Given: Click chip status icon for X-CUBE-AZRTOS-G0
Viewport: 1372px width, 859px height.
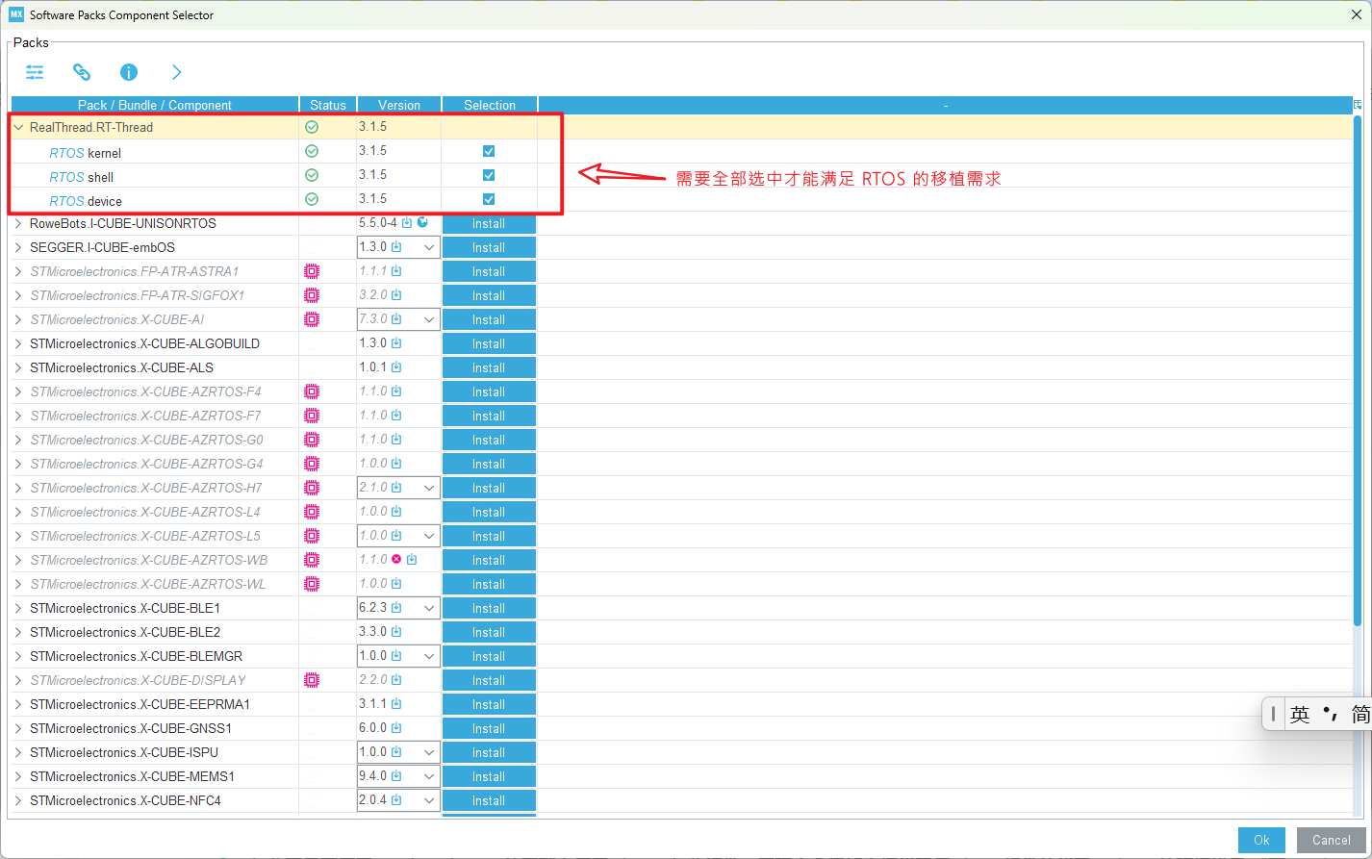Looking at the screenshot, I should (x=312, y=440).
